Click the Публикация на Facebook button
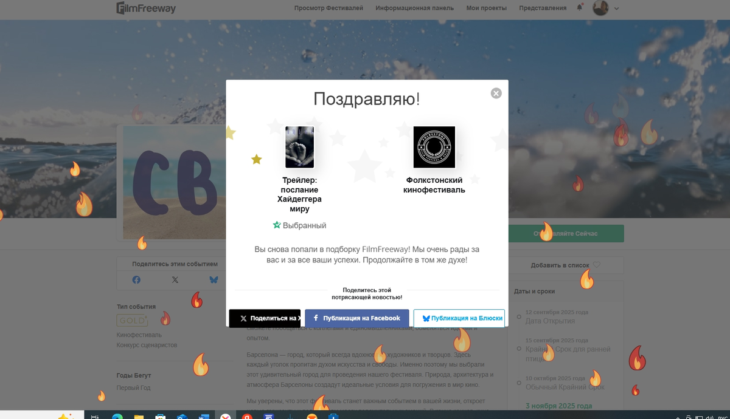The image size is (730, 419). click(x=356, y=318)
